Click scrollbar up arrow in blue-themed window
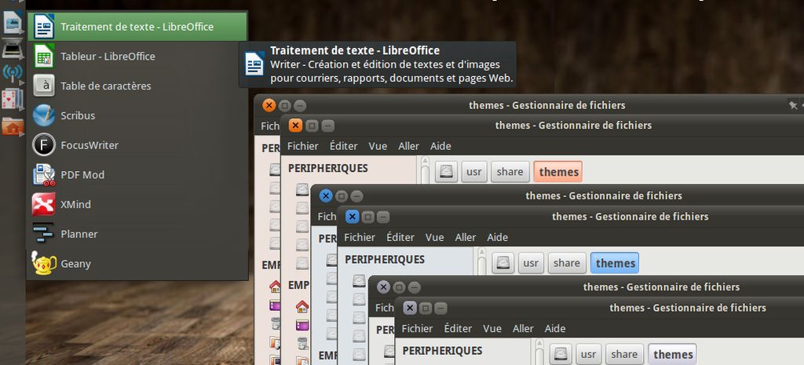 point(481,253)
